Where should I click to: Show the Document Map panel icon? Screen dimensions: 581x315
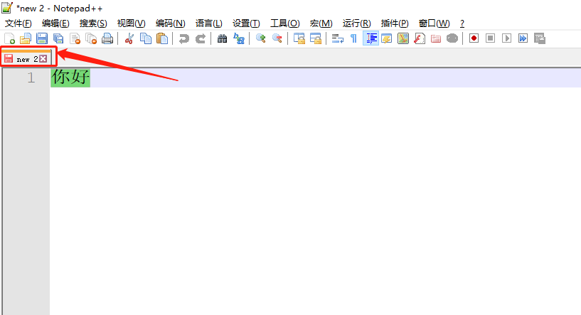click(403, 38)
